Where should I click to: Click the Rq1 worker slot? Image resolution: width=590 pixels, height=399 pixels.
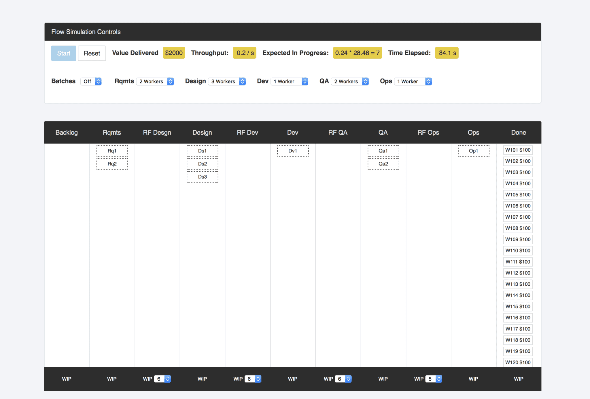click(112, 151)
